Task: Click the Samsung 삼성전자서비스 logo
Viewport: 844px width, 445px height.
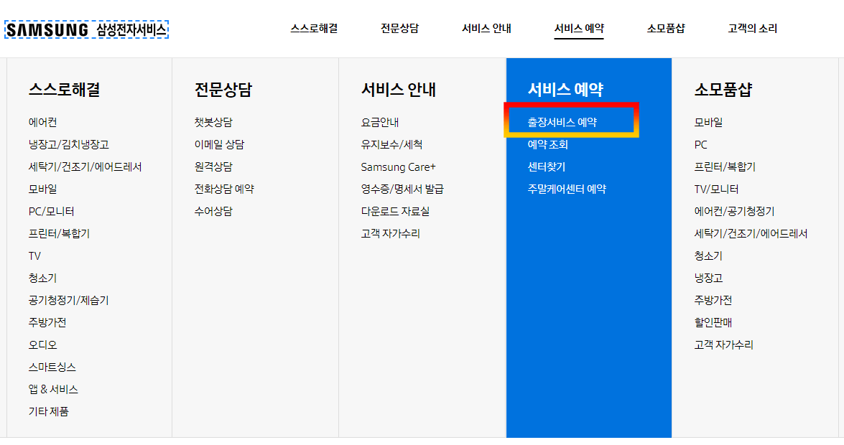Action: (87, 29)
